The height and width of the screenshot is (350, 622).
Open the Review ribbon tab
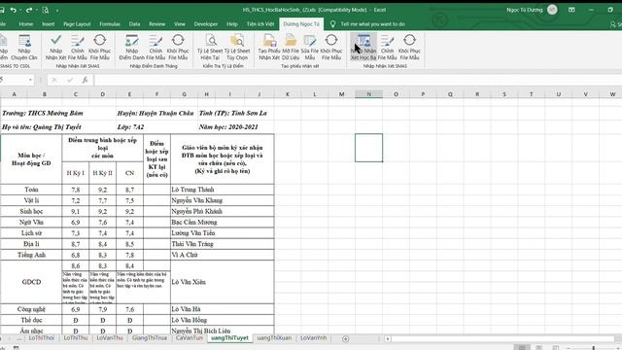[157, 24]
